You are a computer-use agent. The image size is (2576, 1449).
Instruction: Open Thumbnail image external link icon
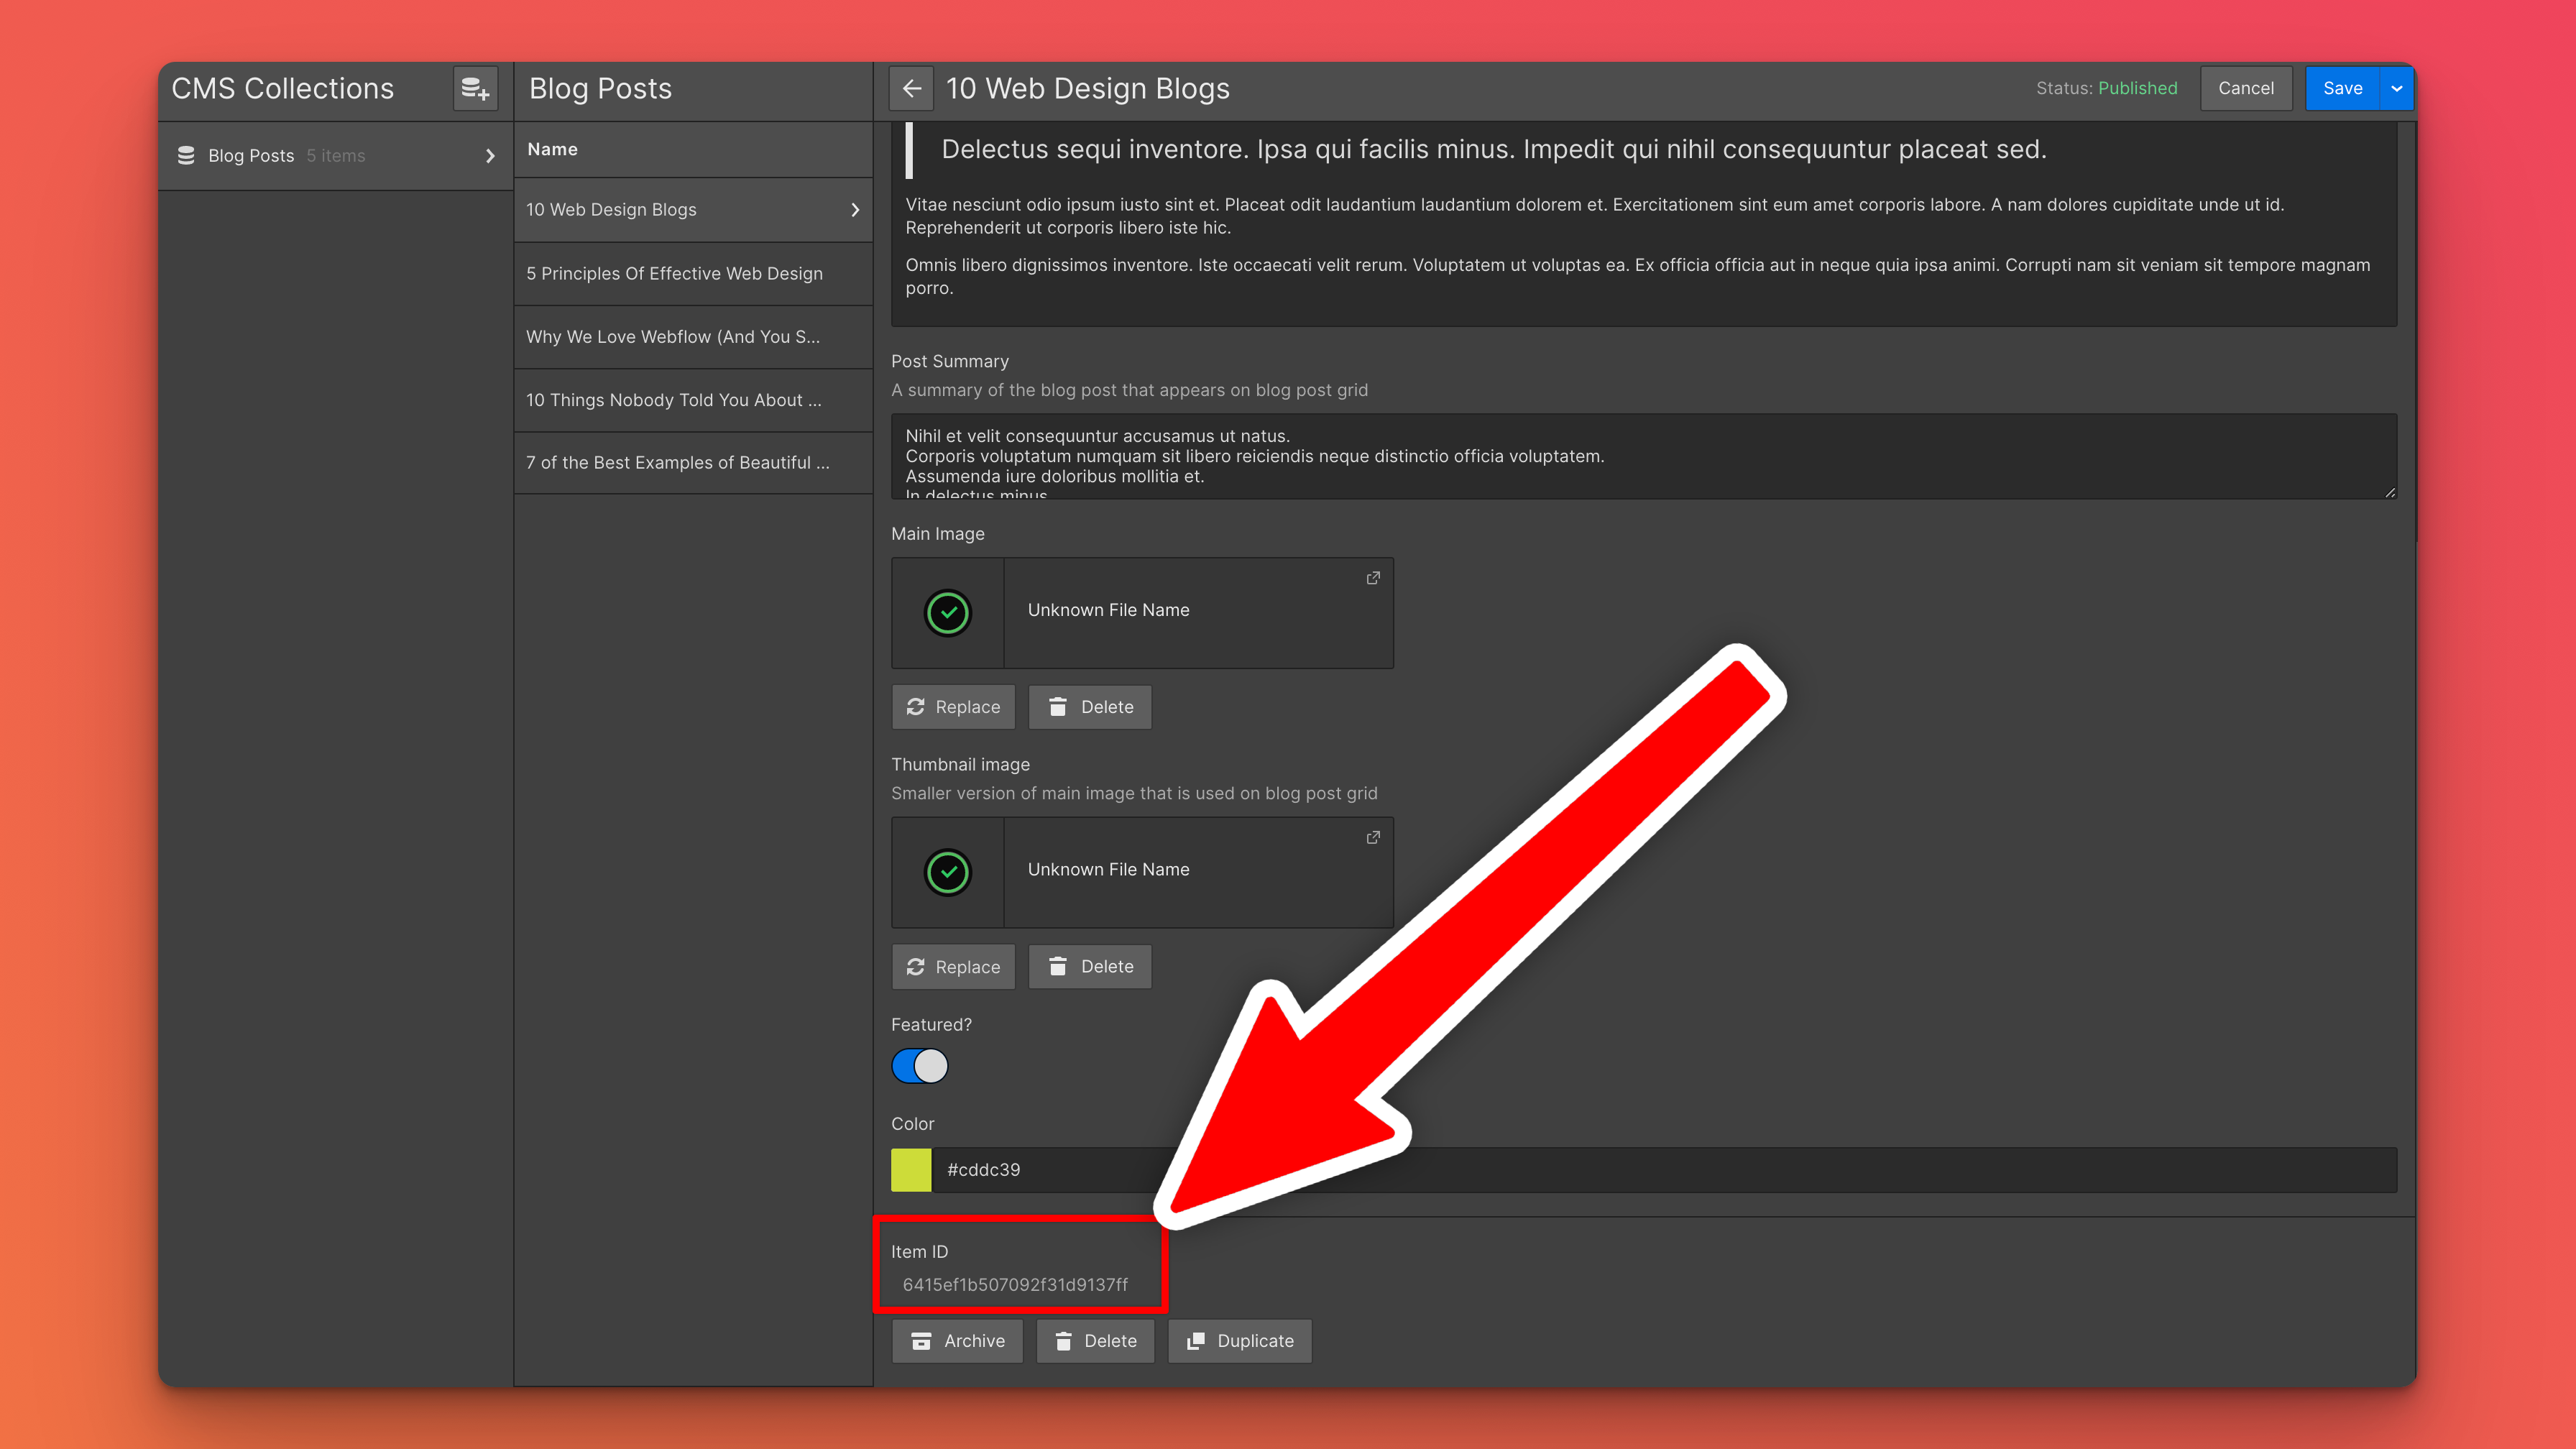click(x=1373, y=838)
